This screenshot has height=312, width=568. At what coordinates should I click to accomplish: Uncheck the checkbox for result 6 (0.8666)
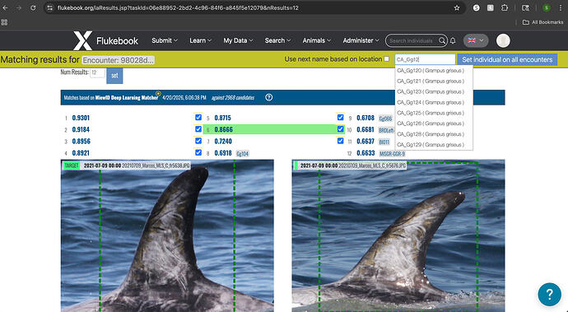click(x=198, y=129)
